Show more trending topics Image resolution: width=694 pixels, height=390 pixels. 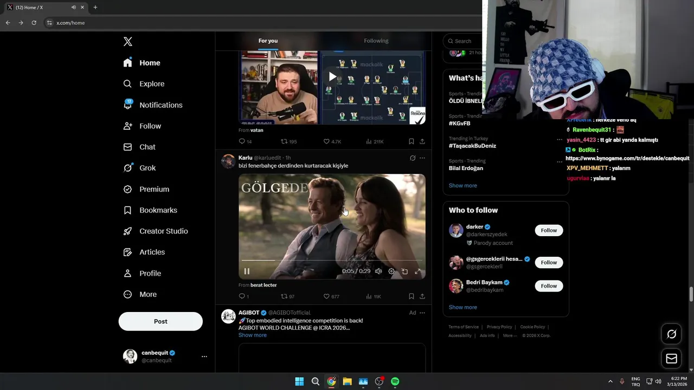[x=463, y=185]
